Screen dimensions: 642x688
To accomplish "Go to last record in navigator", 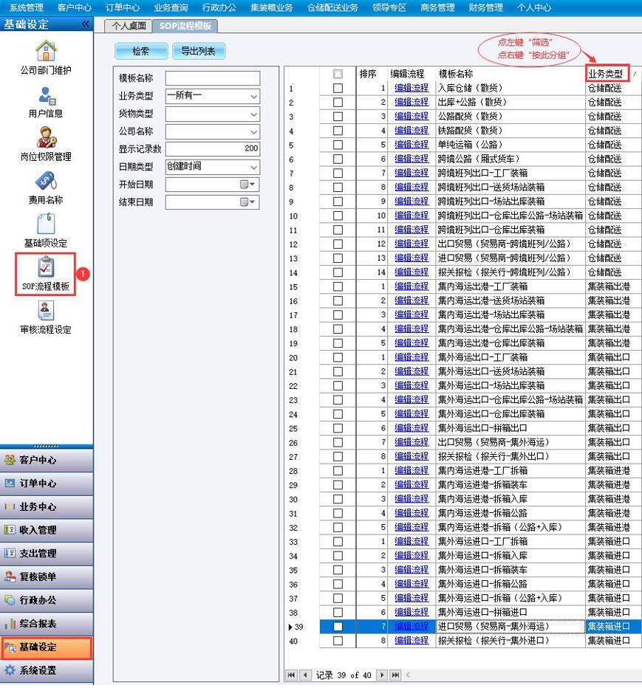I will click(395, 675).
